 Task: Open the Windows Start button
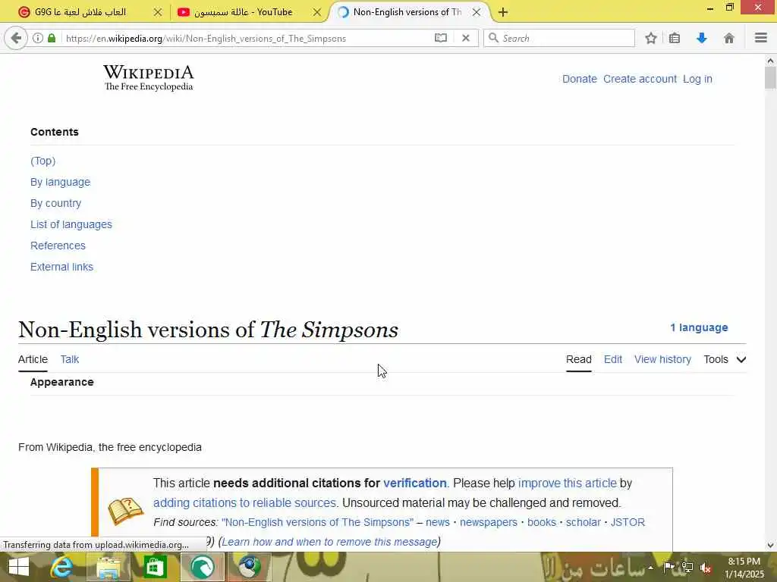point(19,567)
